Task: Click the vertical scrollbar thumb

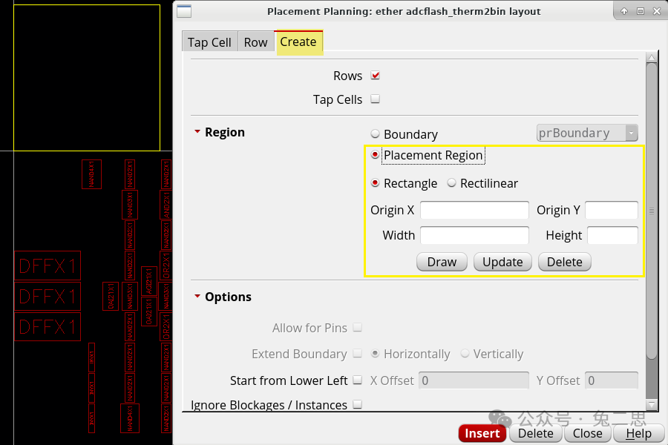Action: [652, 211]
